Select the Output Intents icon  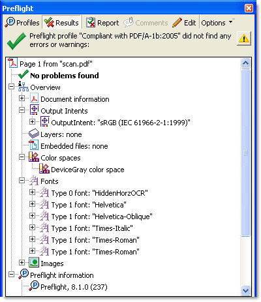(34, 110)
